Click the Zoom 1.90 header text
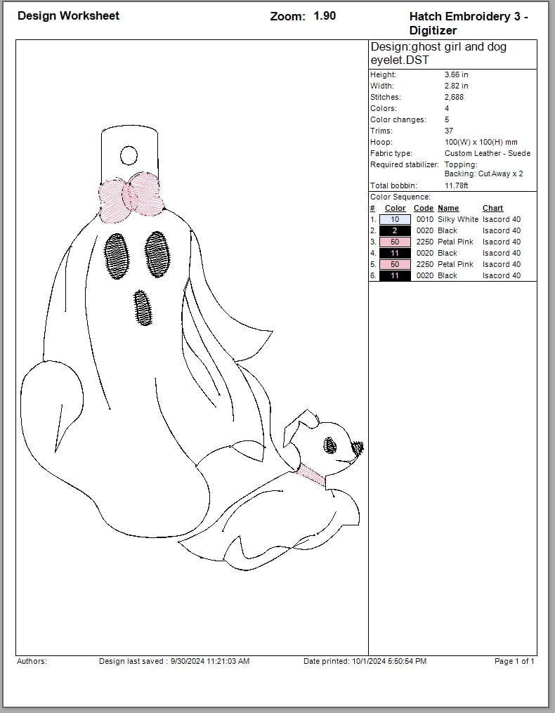The height and width of the screenshot is (713, 555). click(303, 16)
